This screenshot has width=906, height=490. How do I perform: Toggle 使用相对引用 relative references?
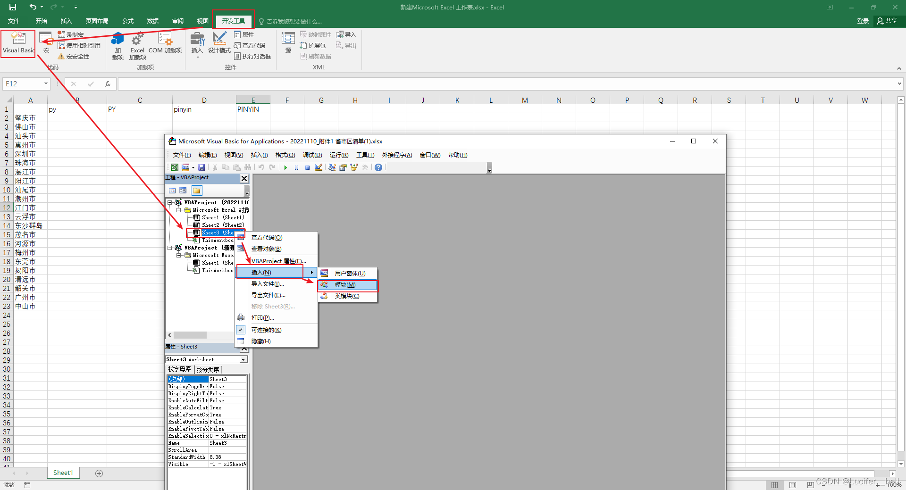coord(79,45)
